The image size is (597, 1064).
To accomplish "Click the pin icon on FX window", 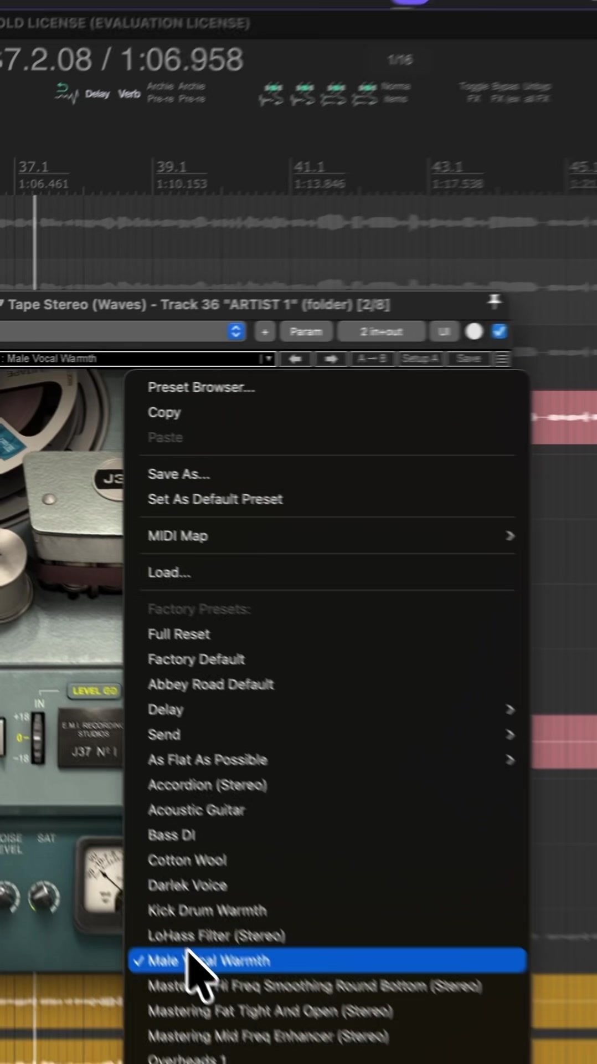I will (494, 302).
